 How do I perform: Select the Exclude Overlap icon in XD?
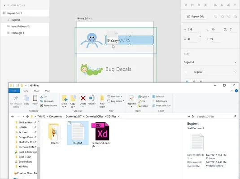235,17
